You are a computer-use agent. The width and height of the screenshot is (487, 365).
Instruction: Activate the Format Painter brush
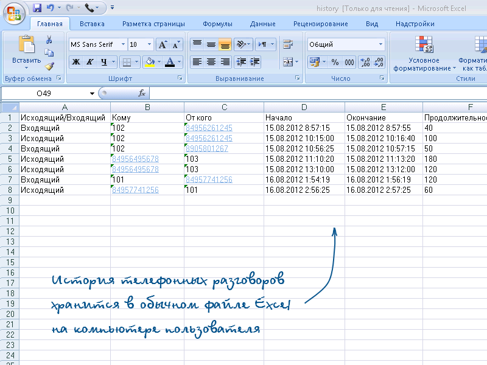click(x=49, y=66)
